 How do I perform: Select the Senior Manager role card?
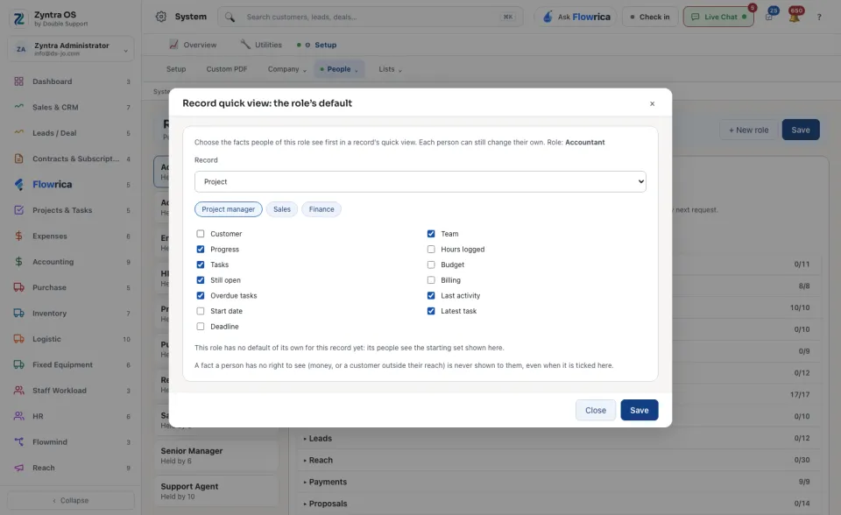pos(217,455)
